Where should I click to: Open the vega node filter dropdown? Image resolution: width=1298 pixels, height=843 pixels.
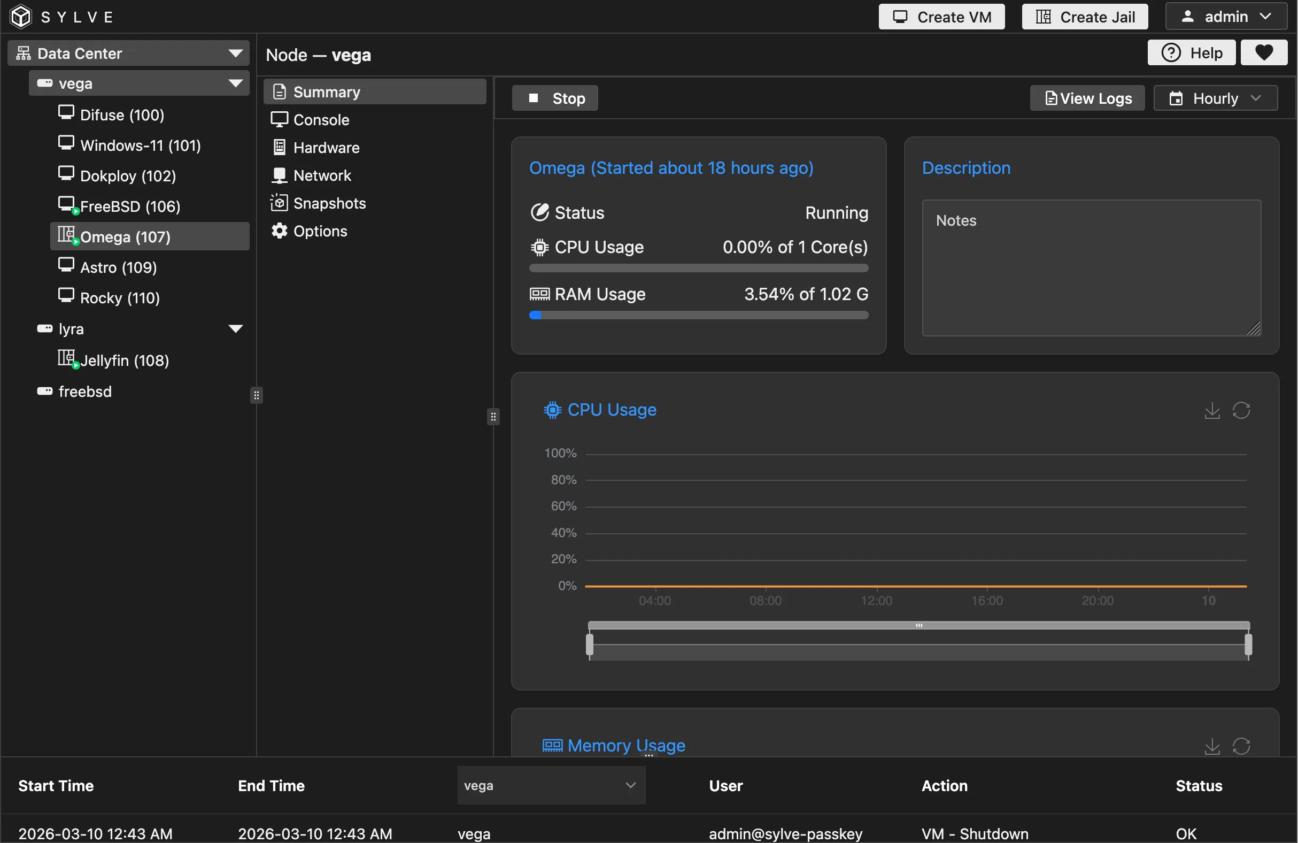[x=551, y=786]
